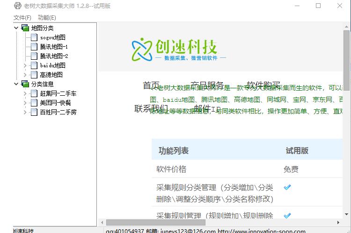
Task: Open 软件购买 navigation link
Action: click(263, 85)
